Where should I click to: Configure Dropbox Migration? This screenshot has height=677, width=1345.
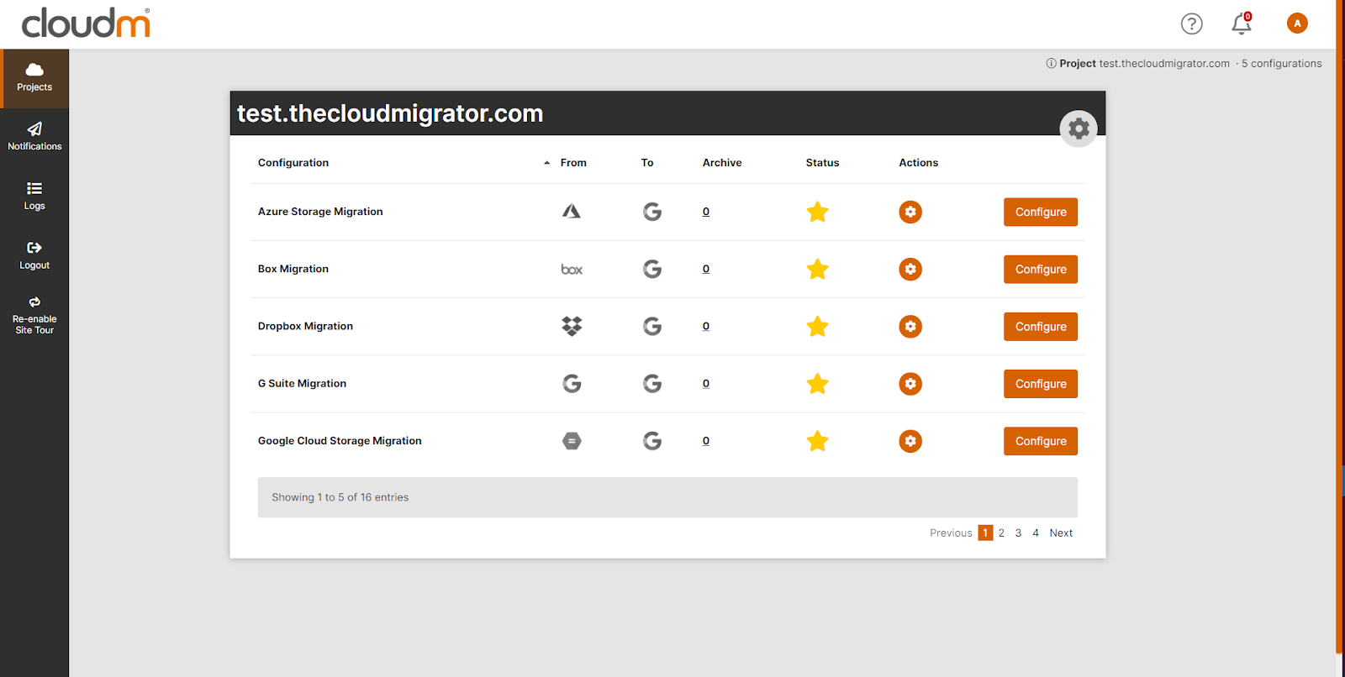[x=1041, y=327]
